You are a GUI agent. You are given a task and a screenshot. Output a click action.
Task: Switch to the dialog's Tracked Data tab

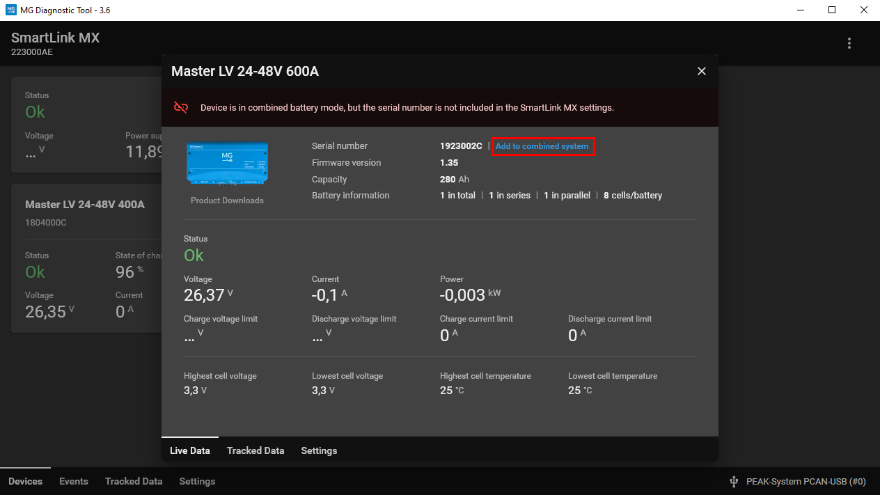click(x=256, y=450)
